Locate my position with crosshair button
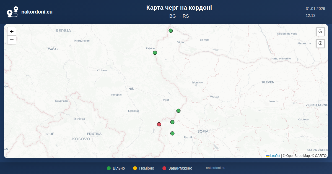The width and height of the screenshot is (332, 174). (320, 43)
